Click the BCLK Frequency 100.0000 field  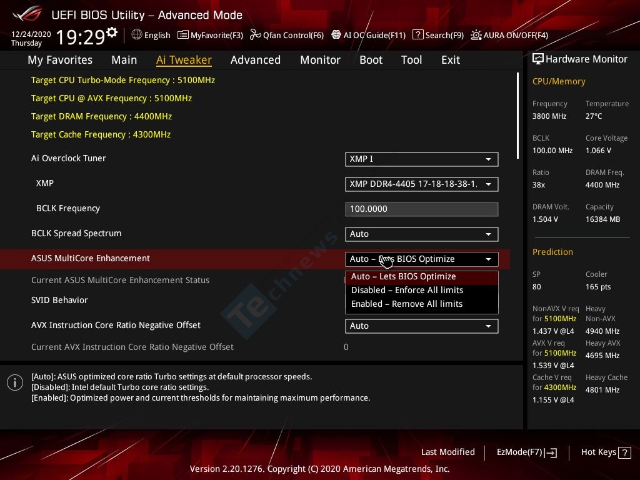pos(422,209)
